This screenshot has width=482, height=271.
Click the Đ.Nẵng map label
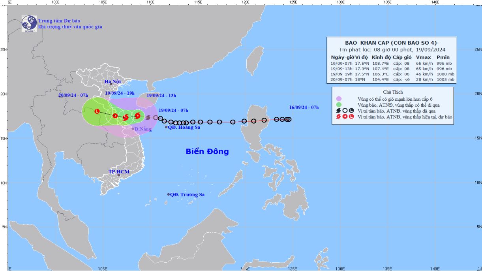point(144,129)
